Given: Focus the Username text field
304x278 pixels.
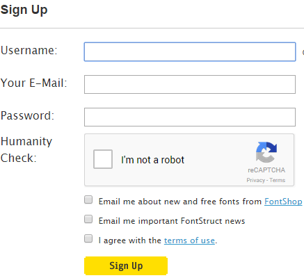Looking at the screenshot, I should click(x=190, y=51).
